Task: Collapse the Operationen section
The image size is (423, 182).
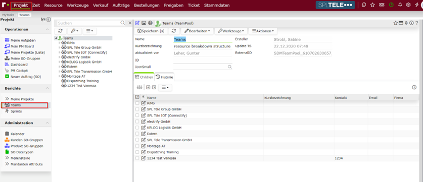Action: [x=47, y=29]
